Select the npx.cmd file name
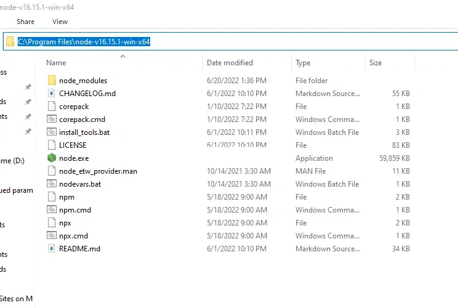This screenshot has height=308, width=458. click(73, 236)
